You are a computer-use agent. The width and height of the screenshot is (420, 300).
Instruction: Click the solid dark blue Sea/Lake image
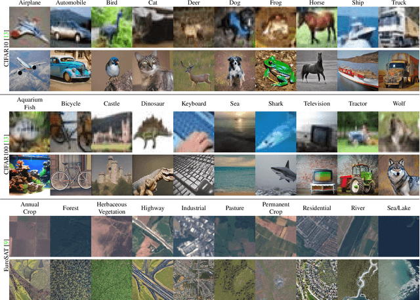click(x=399, y=236)
